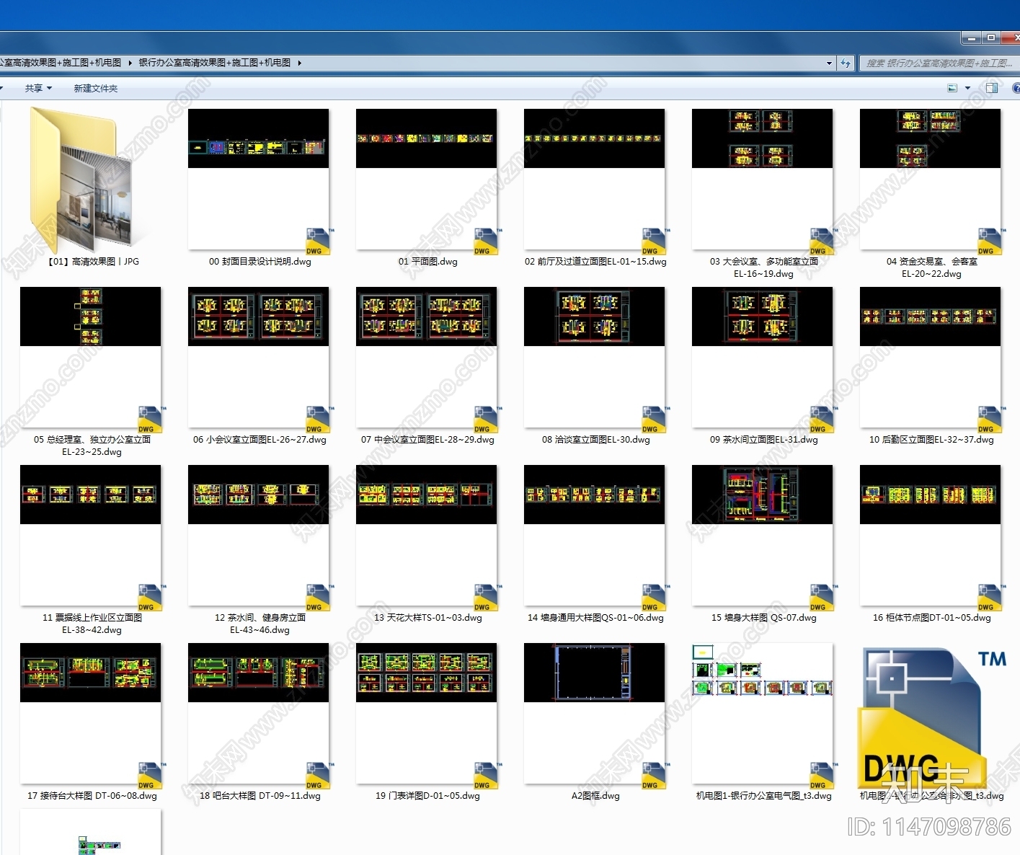1020x855 pixels.
Task: Click DWG badge icon on 01 平面图
Action: (487, 242)
